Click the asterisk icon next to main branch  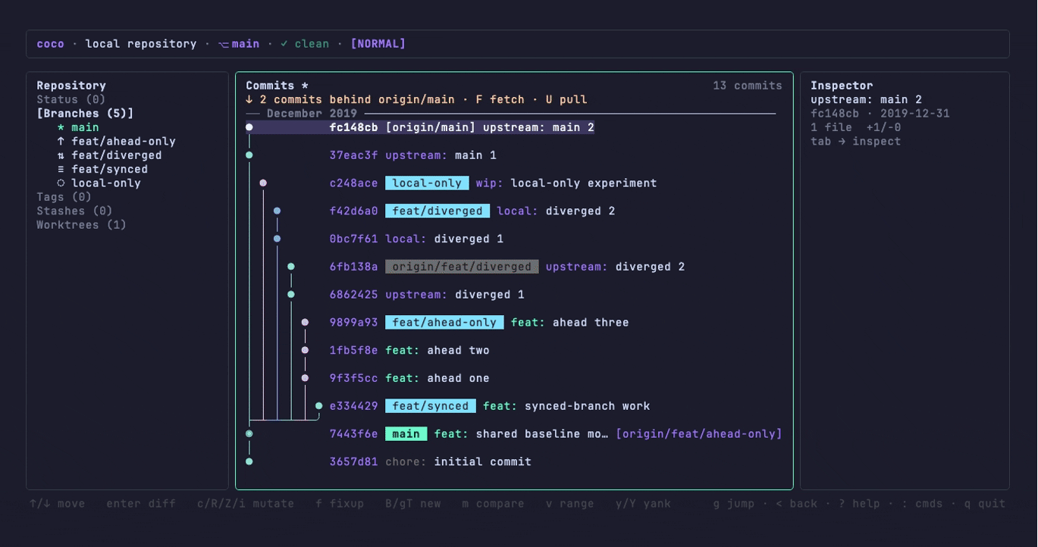[x=61, y=127]
